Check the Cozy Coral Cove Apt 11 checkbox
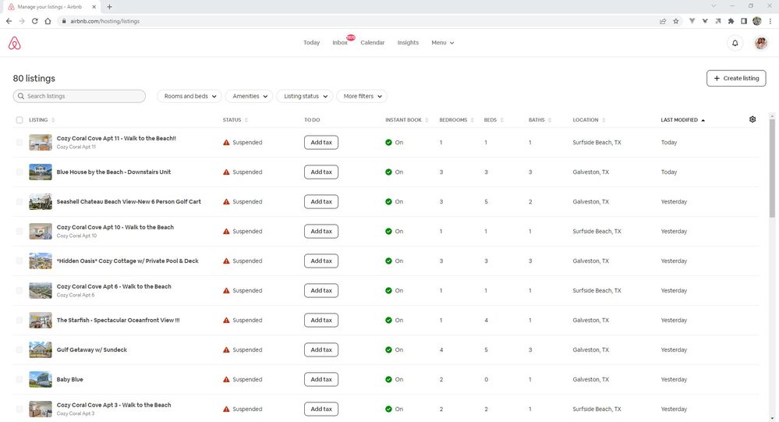Viewport: 779px width, 422px height. coord(19,143)
